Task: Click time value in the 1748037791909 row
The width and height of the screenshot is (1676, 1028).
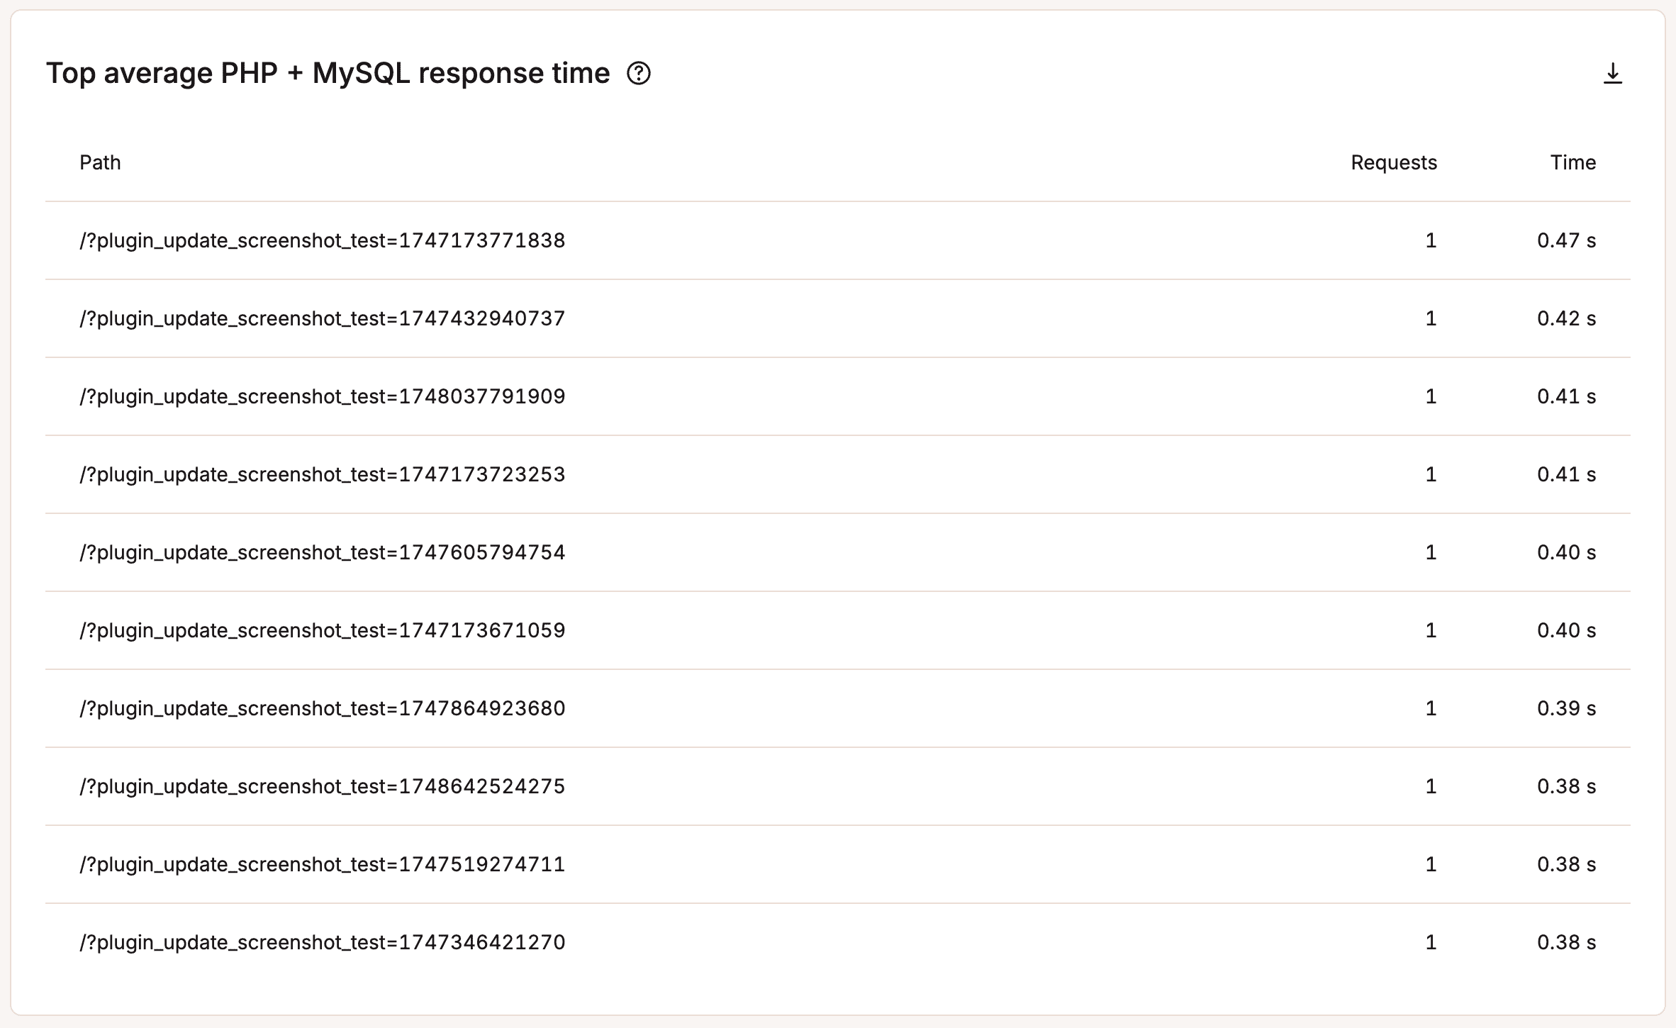Action: coord(1566,396)
